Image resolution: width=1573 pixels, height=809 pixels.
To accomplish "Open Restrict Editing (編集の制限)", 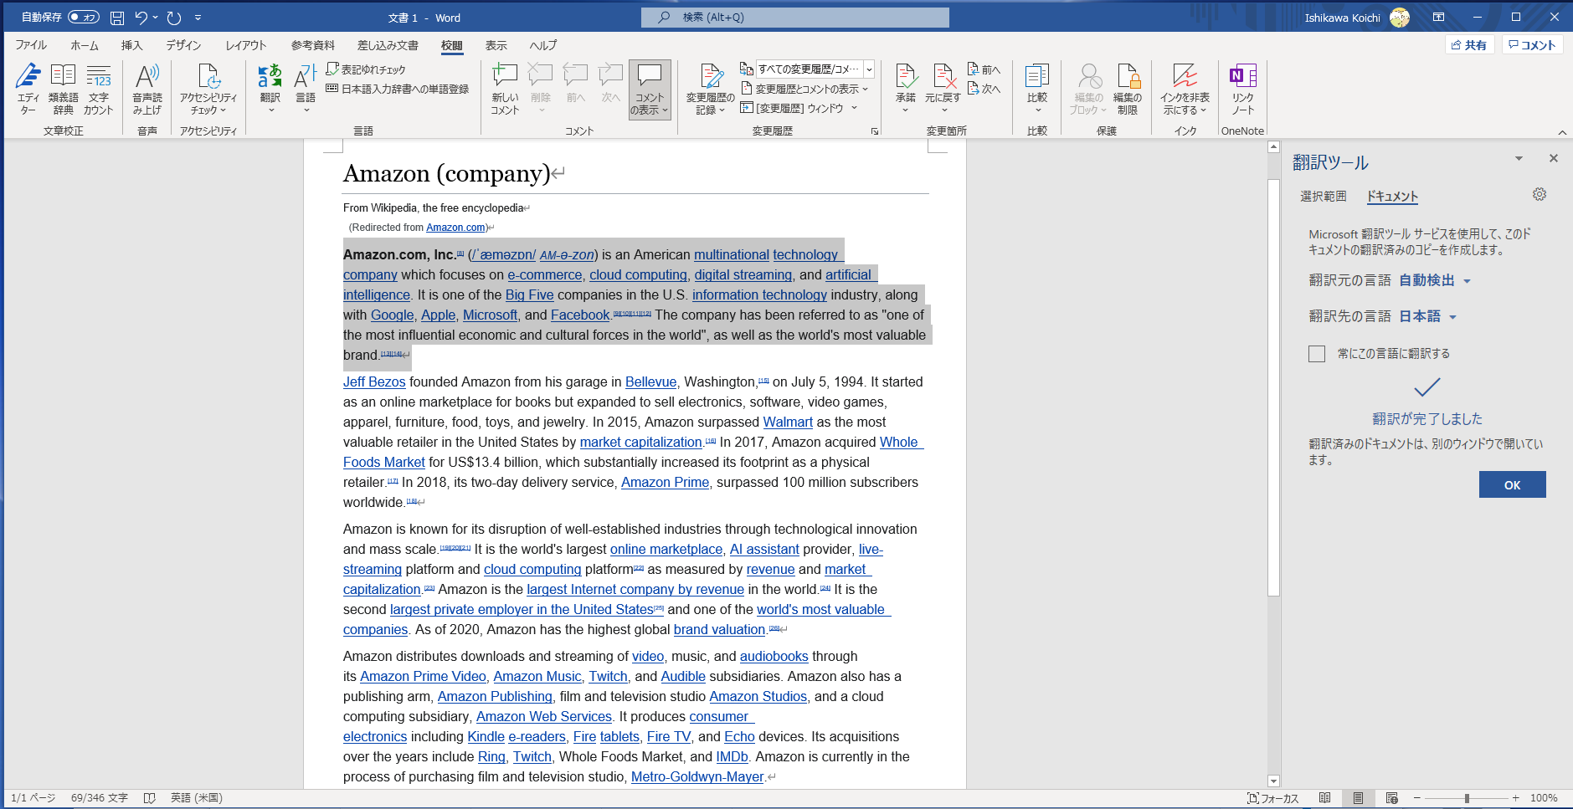I will coord(1128,89).
